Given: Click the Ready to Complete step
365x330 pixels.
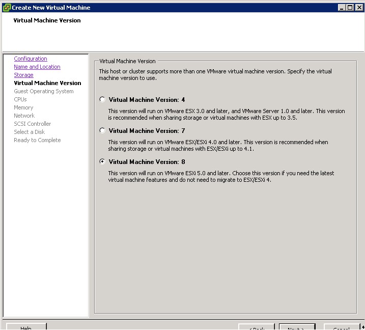Looking at the screenshot, I should coord(37,141).
